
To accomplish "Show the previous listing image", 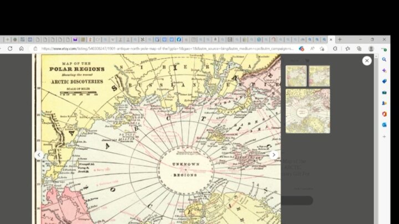I will 39,155.
